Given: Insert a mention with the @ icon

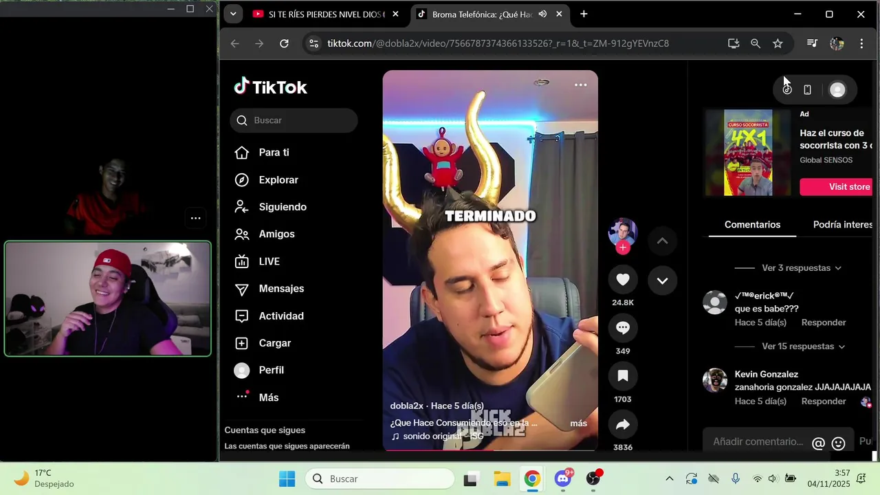Looking at the screenshot, I should point(818,443).
